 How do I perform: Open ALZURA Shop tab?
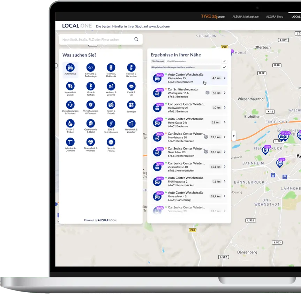[x=274, y=17]
